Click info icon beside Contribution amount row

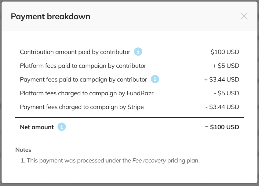pos(138,52)
